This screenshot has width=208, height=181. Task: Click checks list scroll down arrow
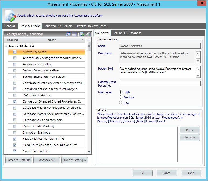[x=89, y=152]
